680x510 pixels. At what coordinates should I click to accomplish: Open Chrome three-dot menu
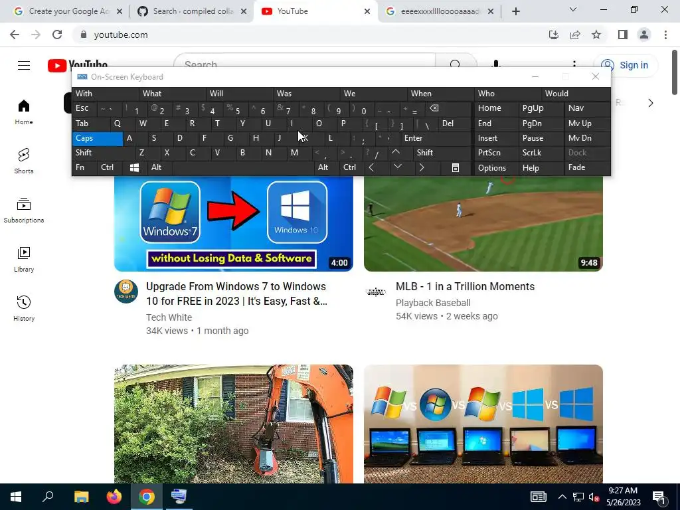[x=665, y=35]
